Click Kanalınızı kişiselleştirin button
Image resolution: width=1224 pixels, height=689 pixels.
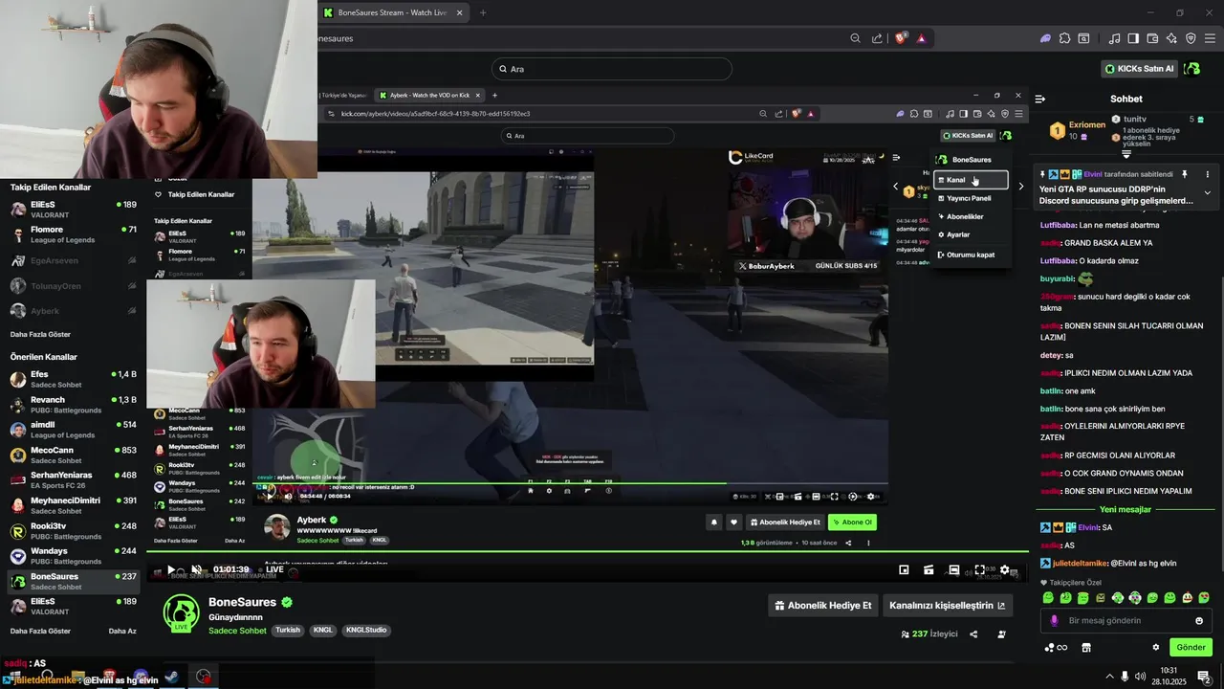(947, 606)
